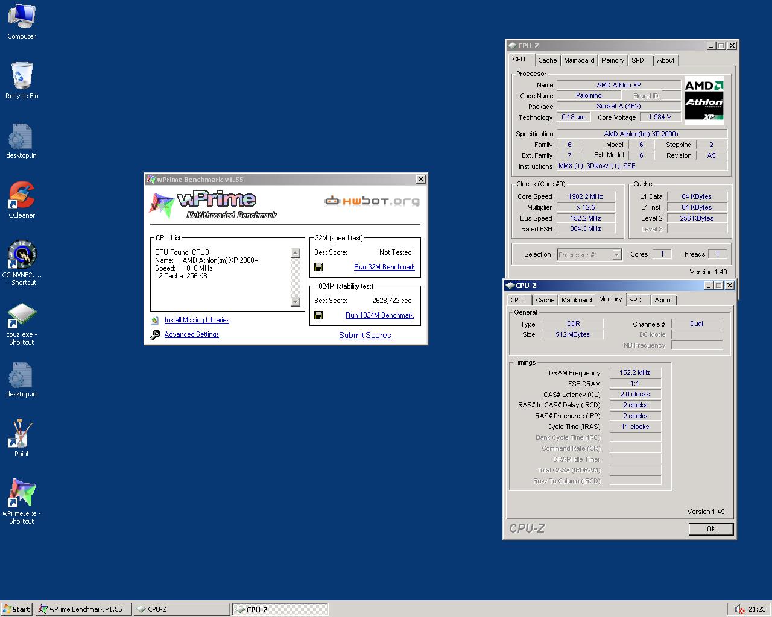This screenshot has width=772, height=617.
Task: Click the Core Voltage field 1.984 V
Action: coord(660,117)
